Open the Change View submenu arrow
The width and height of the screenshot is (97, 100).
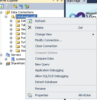pyautogui.click(x=93, y=34)
